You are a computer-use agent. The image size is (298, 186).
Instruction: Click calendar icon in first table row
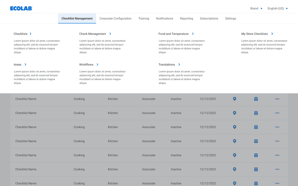(256, 99)
